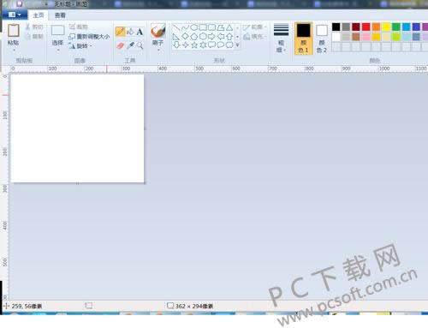Image resolution: width=428 pixels, height=328 pixels.
Task: Select the Fill with color bucket tool
Action: [130, 32]
